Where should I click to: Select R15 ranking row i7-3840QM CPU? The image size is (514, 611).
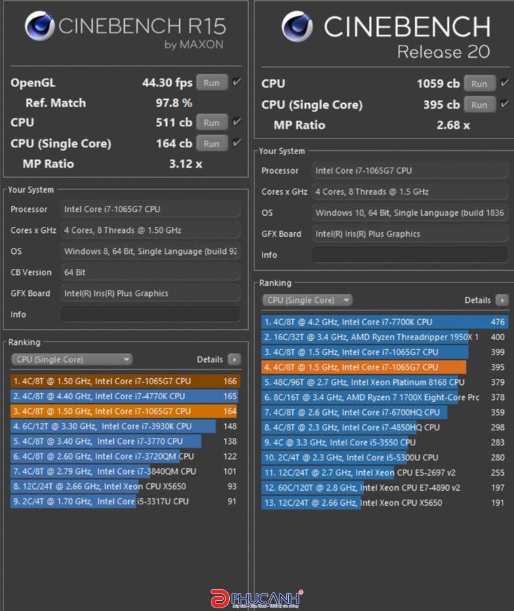[125, 471]
